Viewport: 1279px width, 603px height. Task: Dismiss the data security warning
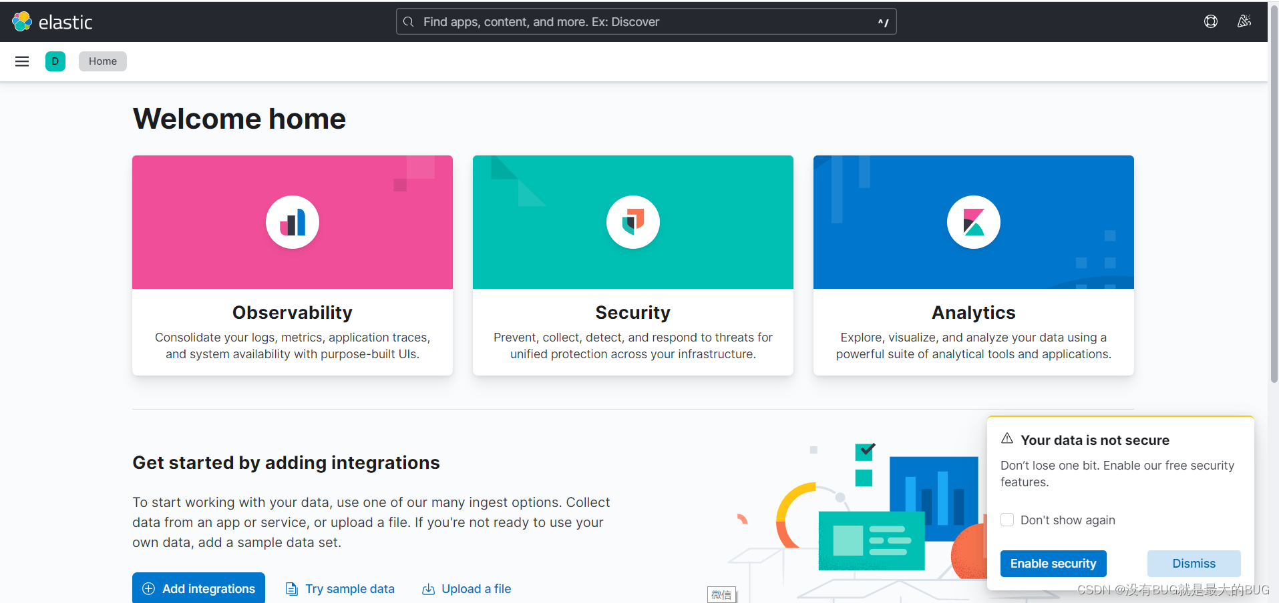click(x=1194, y=564)
